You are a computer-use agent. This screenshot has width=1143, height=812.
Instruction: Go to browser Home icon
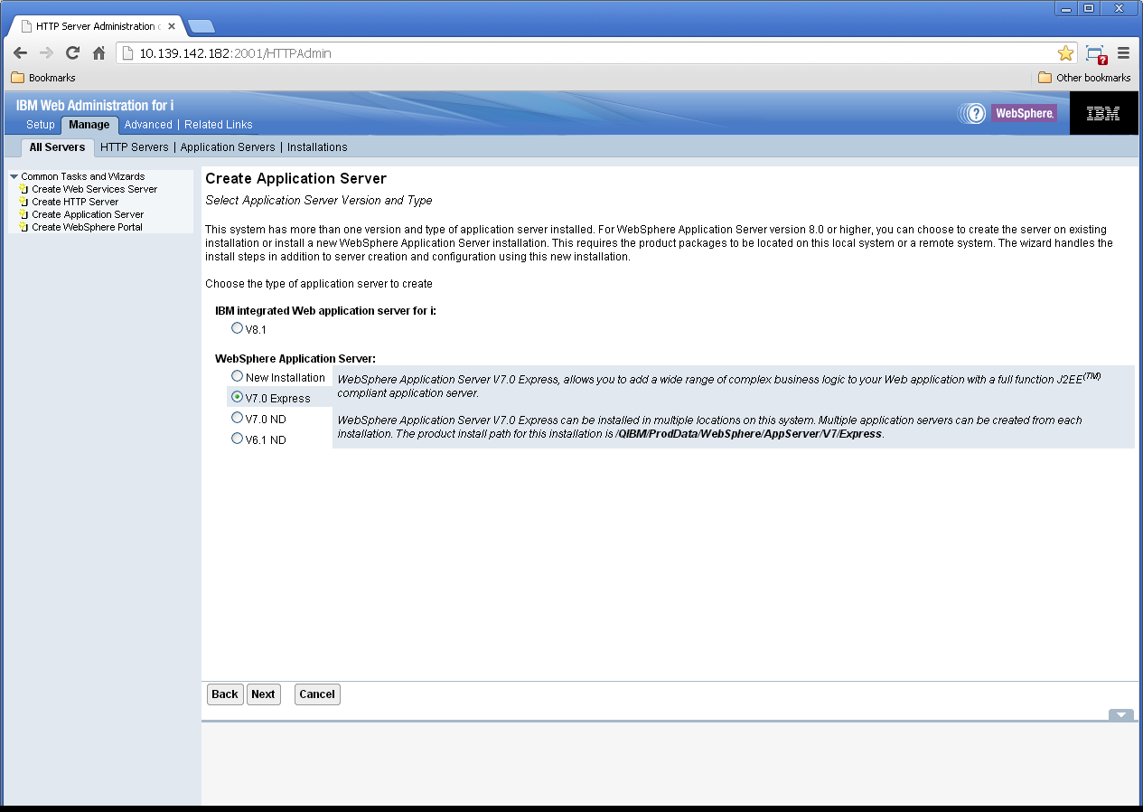pos(99,53)
